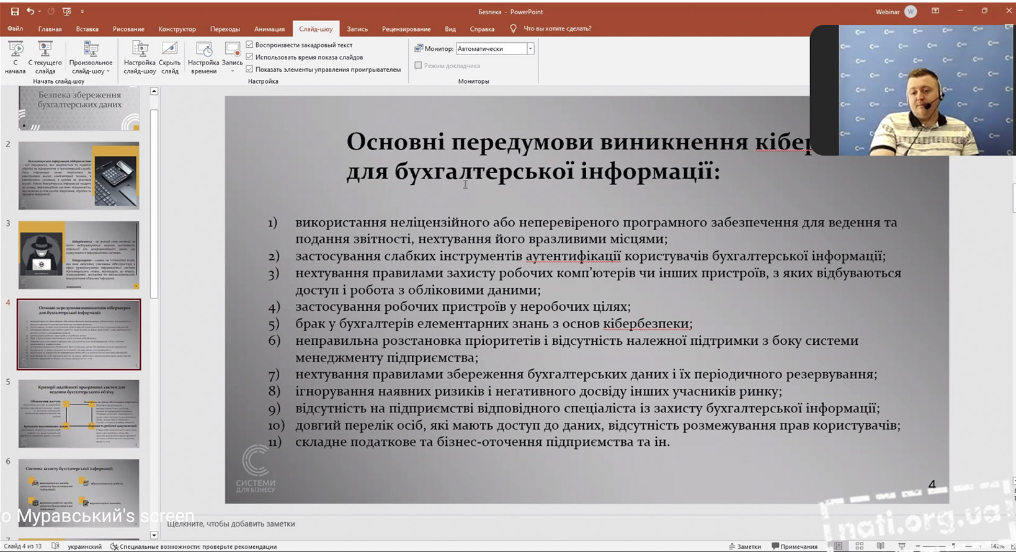Click 'украинский' language in status bar
The width and height of the screenshot is (1016, 552).
coord(85,546)
